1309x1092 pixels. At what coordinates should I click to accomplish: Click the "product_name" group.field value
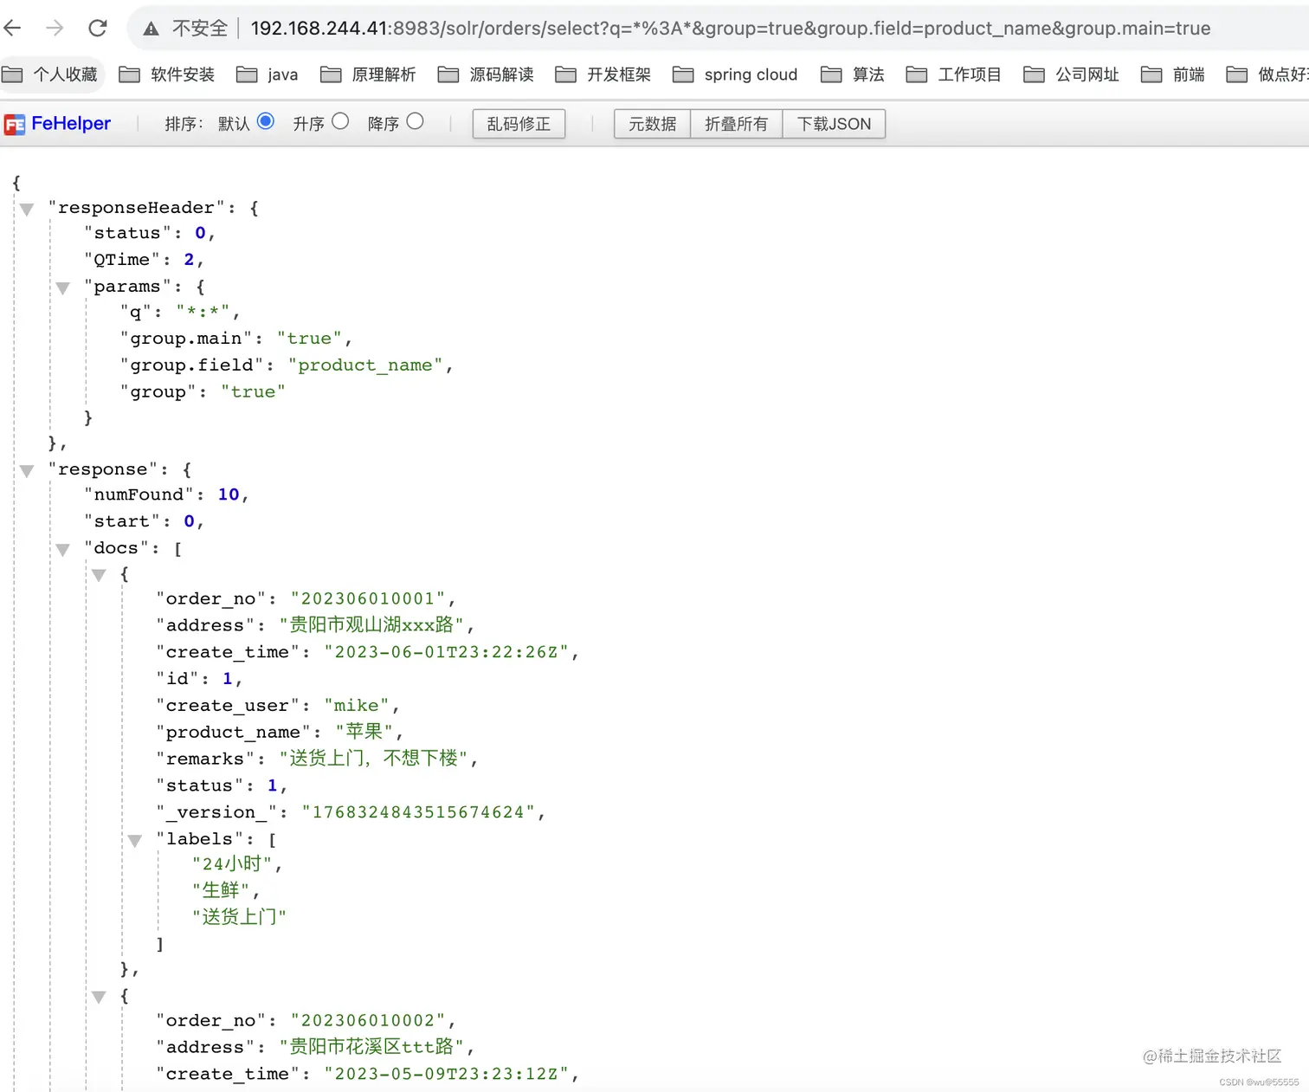(x=365, y=365)
